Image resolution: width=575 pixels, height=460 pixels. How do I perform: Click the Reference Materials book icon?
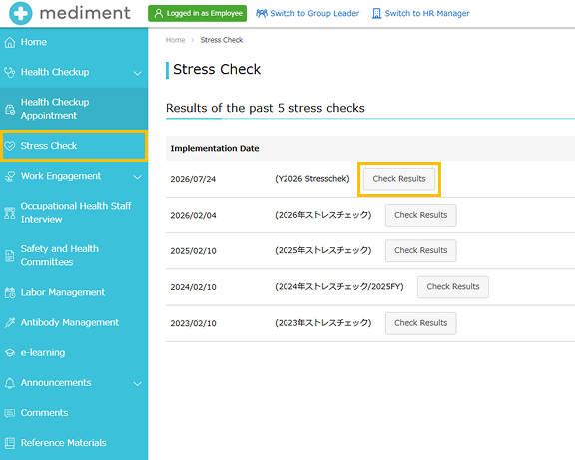click(10, 443)
